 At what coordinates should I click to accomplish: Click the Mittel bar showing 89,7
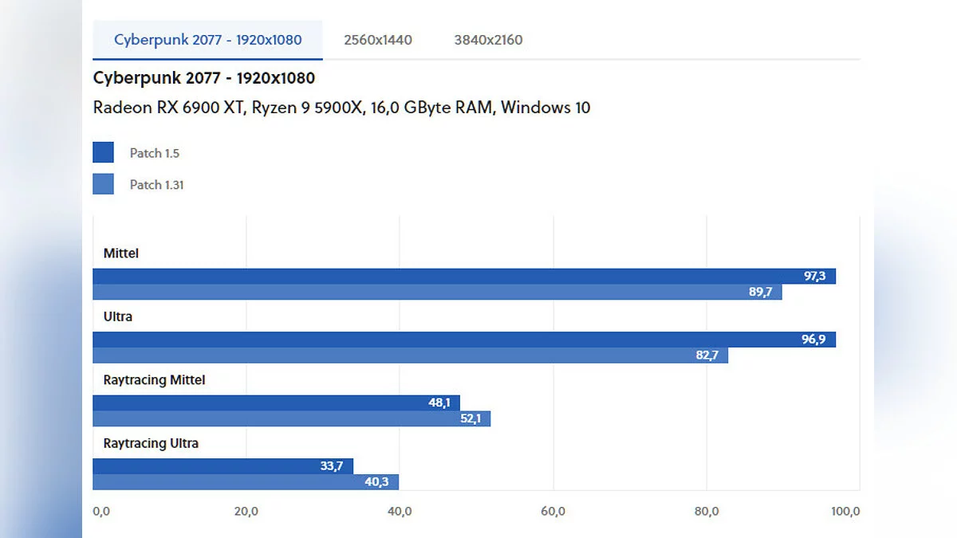[x=438, y=293]
